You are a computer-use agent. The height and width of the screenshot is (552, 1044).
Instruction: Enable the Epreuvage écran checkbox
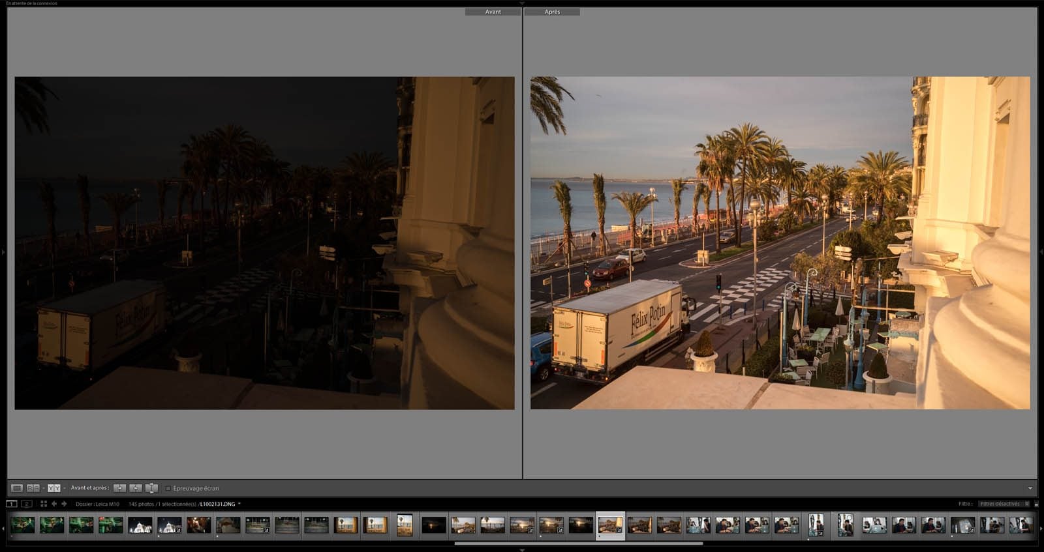pyautogui.click(x=168, y=488)
